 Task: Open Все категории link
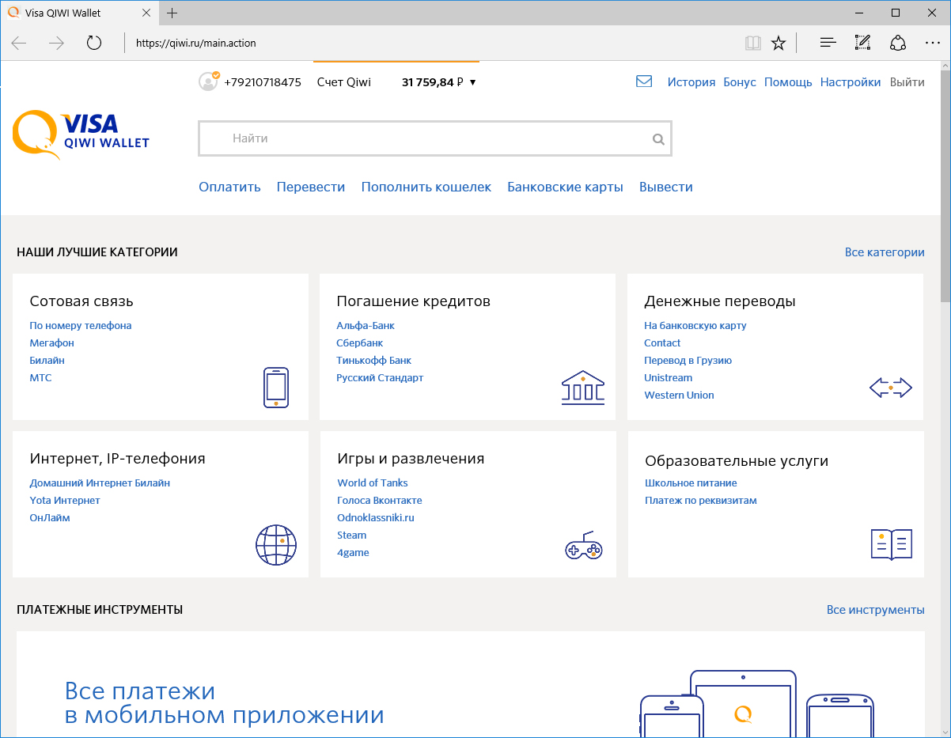(x=885, y=252)
